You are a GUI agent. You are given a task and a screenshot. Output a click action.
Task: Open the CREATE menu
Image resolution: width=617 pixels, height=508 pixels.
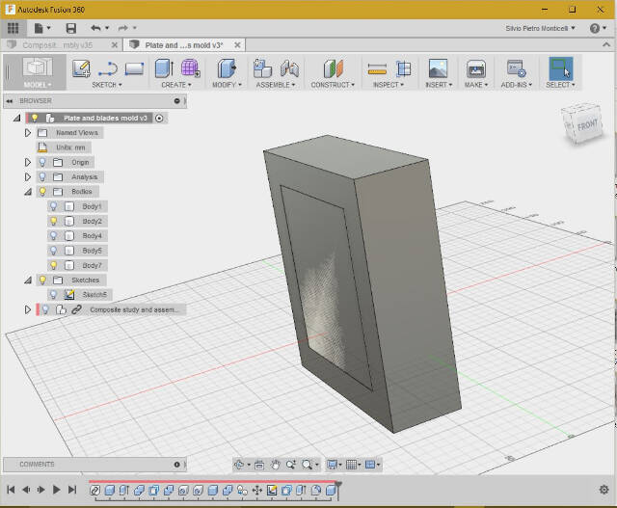click(x=175, y=85)
